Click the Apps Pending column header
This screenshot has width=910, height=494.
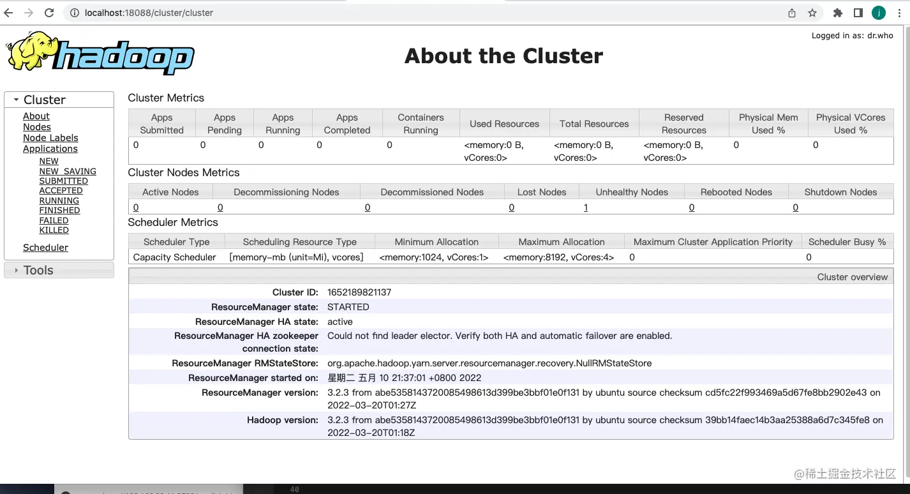[x=225, y=124]
